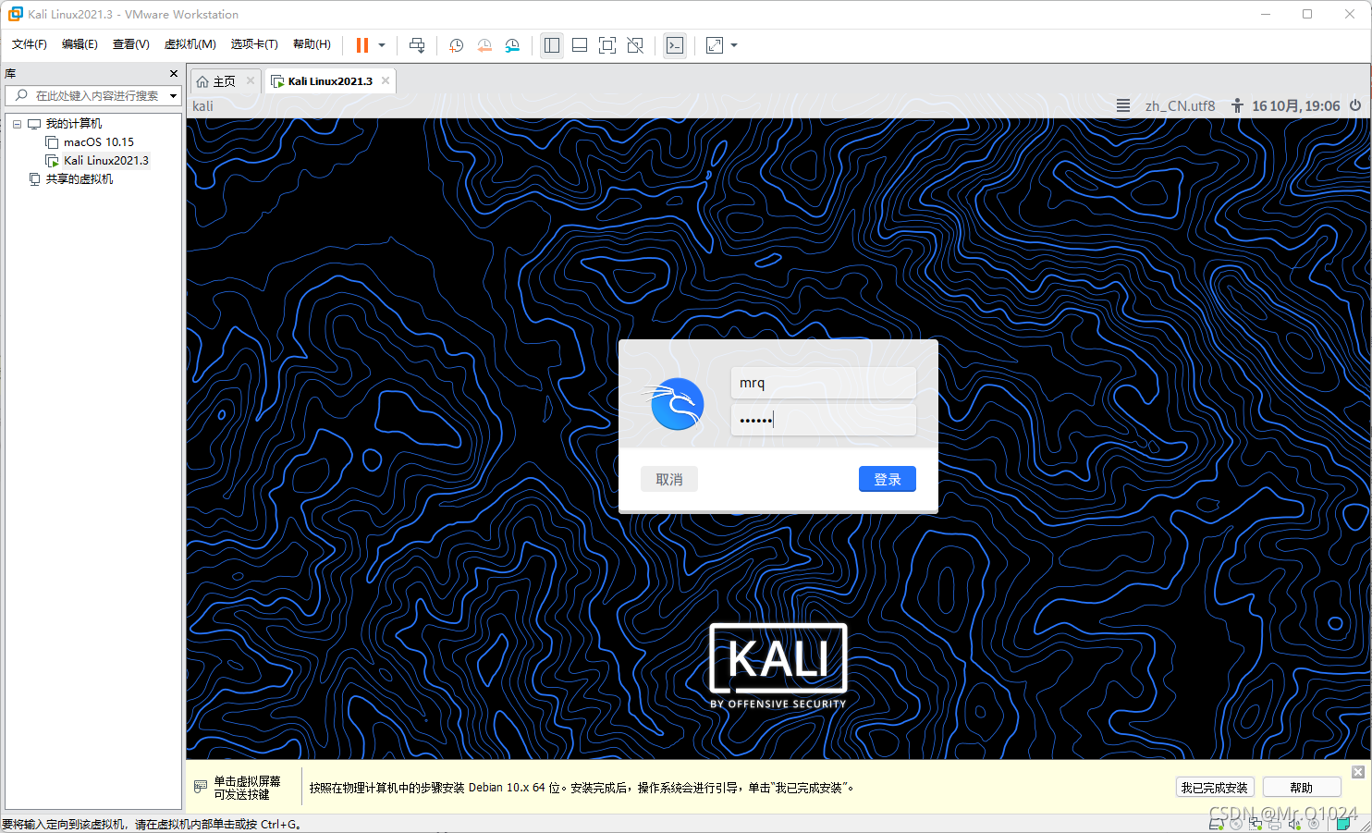Open the library search dropdown arrow
Viewport: 1372px width, 833px height.
pos(173,96)
